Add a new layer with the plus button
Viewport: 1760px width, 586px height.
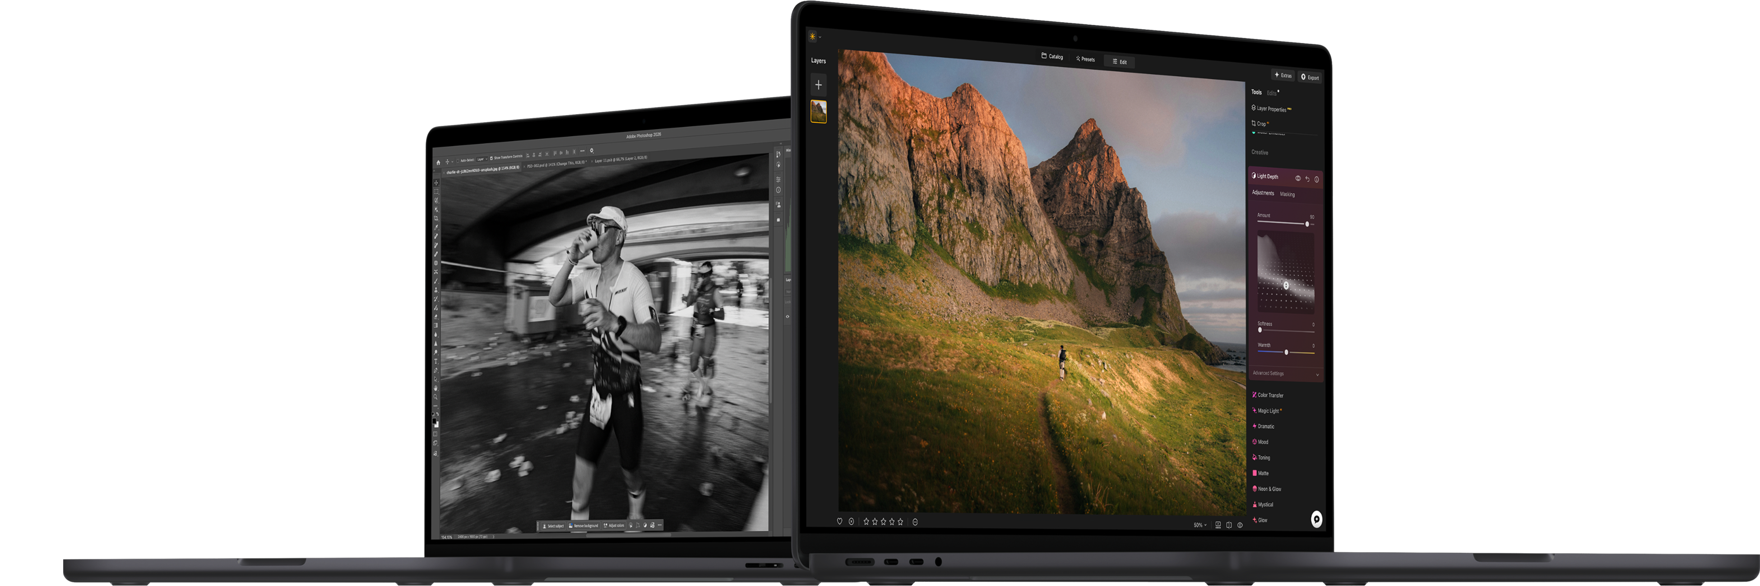[818, 85]
